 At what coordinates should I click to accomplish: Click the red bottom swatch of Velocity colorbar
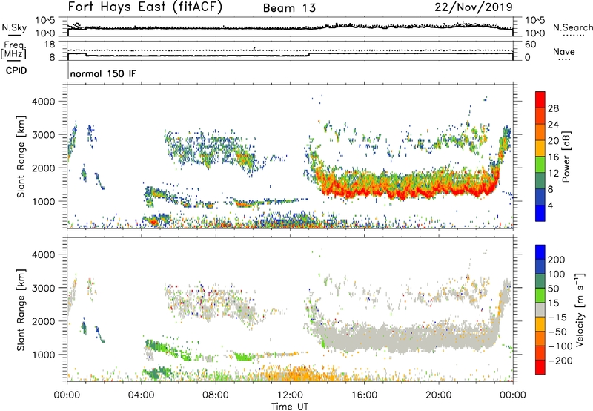point(540,367)
